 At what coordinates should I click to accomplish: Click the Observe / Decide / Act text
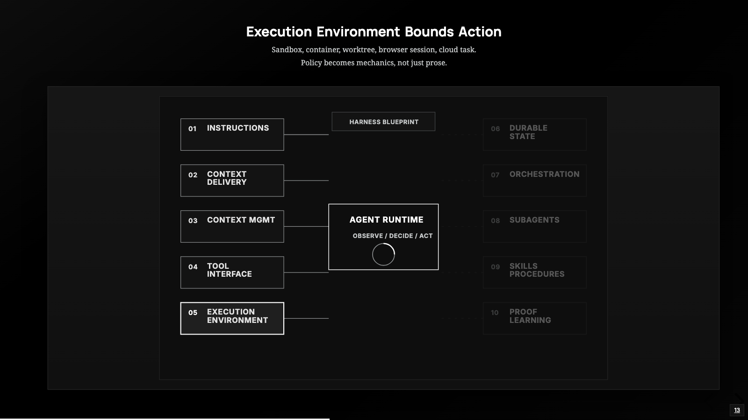(393, 236)
